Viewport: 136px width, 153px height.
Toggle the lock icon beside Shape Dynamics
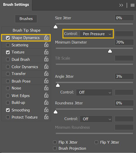(46, 37)
